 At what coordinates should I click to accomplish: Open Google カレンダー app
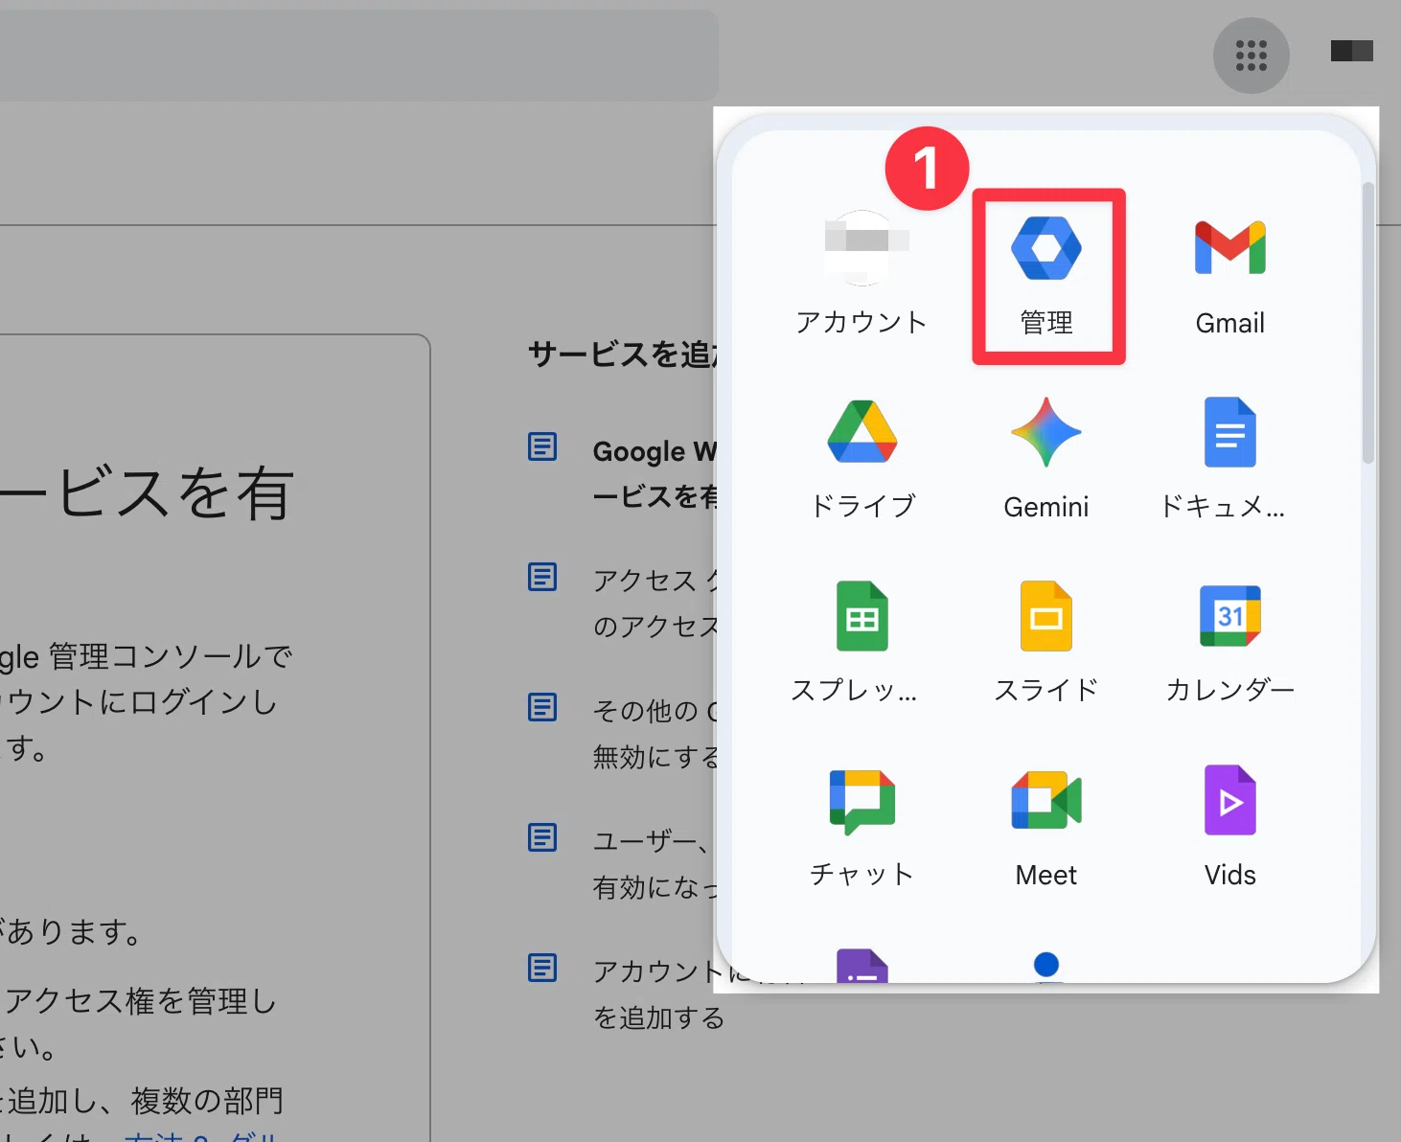(x=1229, y=641)
